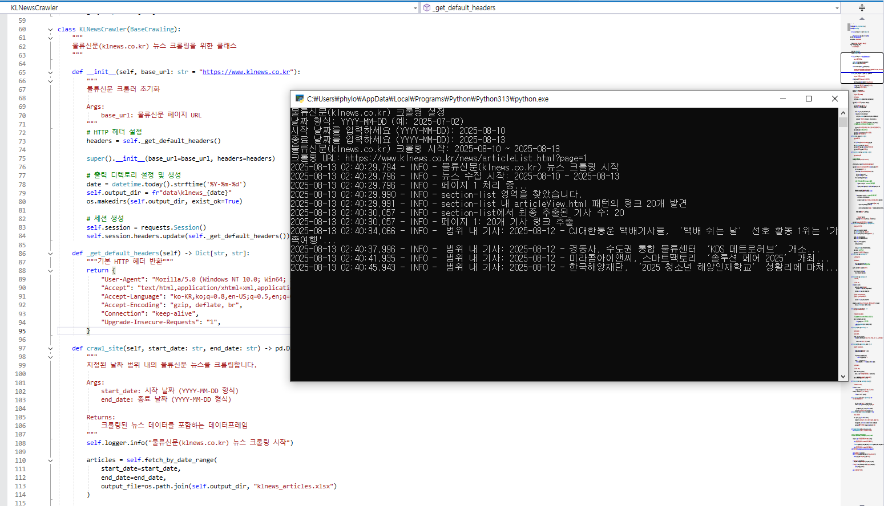Image resolution: width=884 pixels, height=506 pixels.
Task: Collapse the __init__ method block
Action: (50, 72)
